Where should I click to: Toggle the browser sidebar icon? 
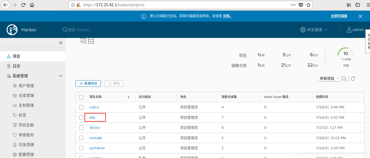click(x=358, y=5)
